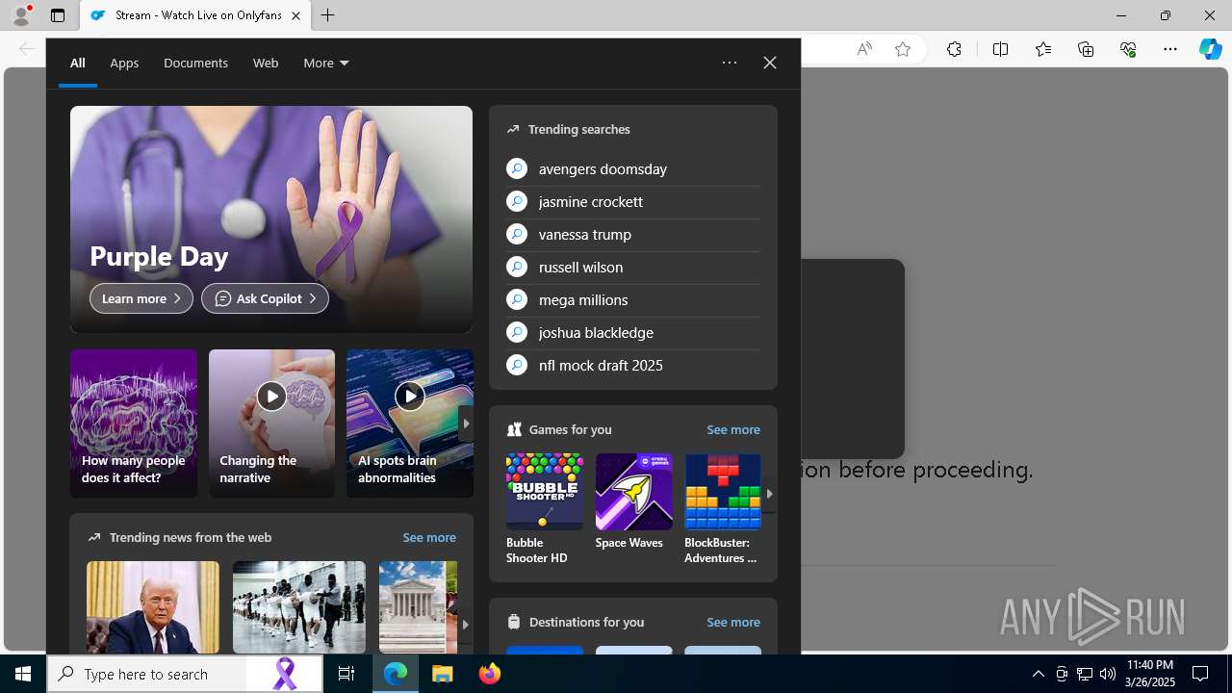Select the All search tab
This screenshot has height=693, width=1232.
point(77,63)
